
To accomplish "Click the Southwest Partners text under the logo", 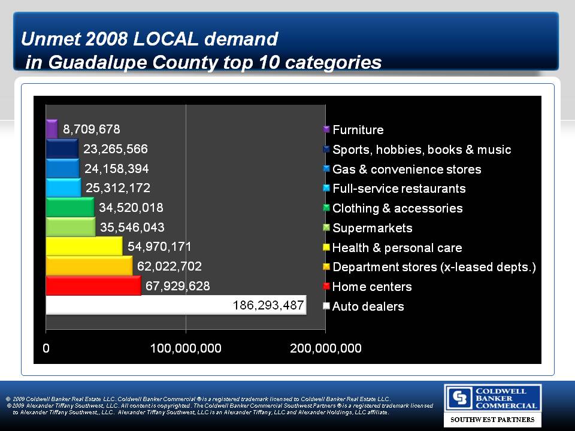I will 492,420.
